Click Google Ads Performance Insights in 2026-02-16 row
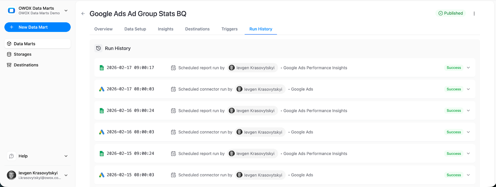 (x=315, y=111)
